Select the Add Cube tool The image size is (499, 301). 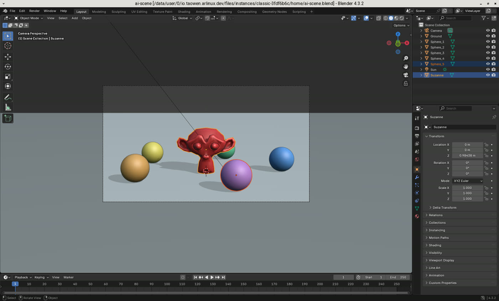pyautogui.click(x=7, y=118)
